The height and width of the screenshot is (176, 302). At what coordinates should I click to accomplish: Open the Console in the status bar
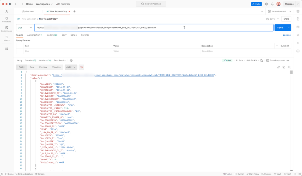point(40,174)
